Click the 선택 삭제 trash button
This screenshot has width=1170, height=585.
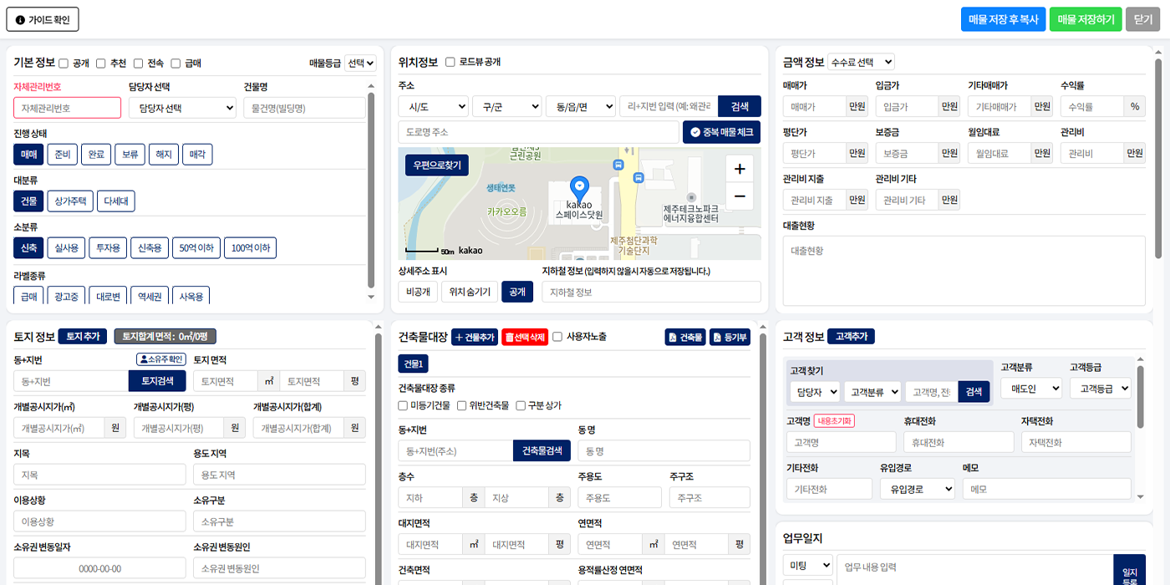tap(524, 337)
